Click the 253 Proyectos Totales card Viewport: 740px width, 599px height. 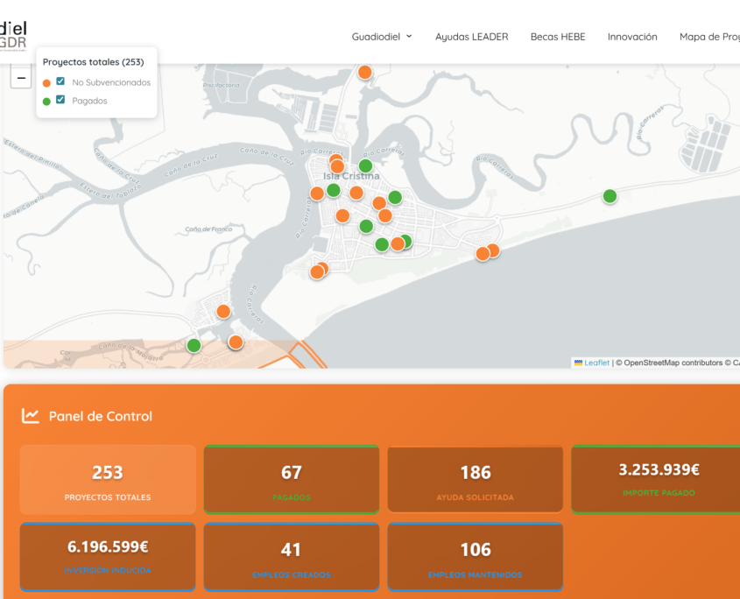point(108,479)
